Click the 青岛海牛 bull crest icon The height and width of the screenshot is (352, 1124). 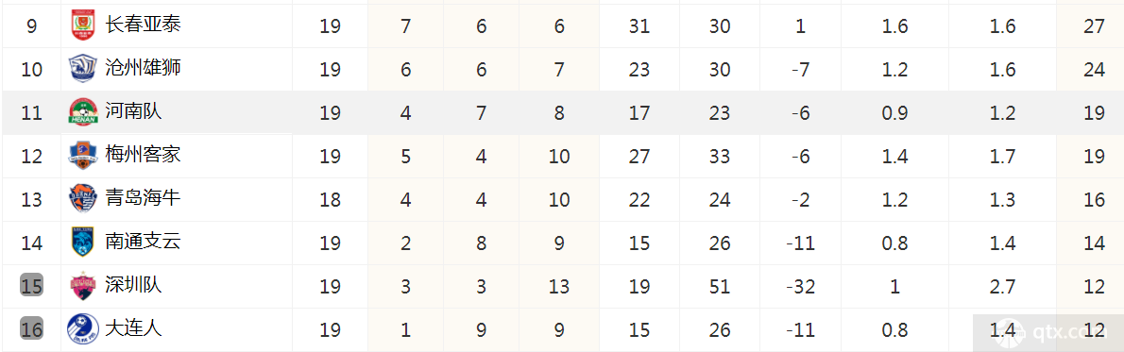tap(82, 199)
